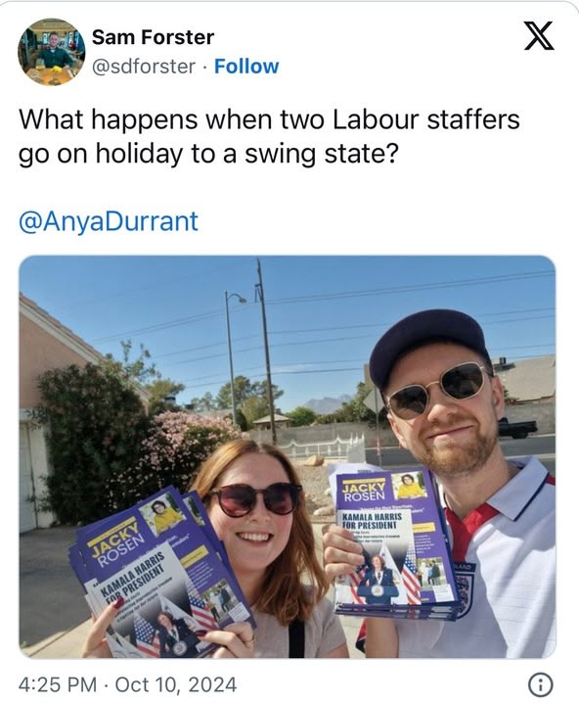
Task: Follow the @sdforster account
Action: (246, 67)
